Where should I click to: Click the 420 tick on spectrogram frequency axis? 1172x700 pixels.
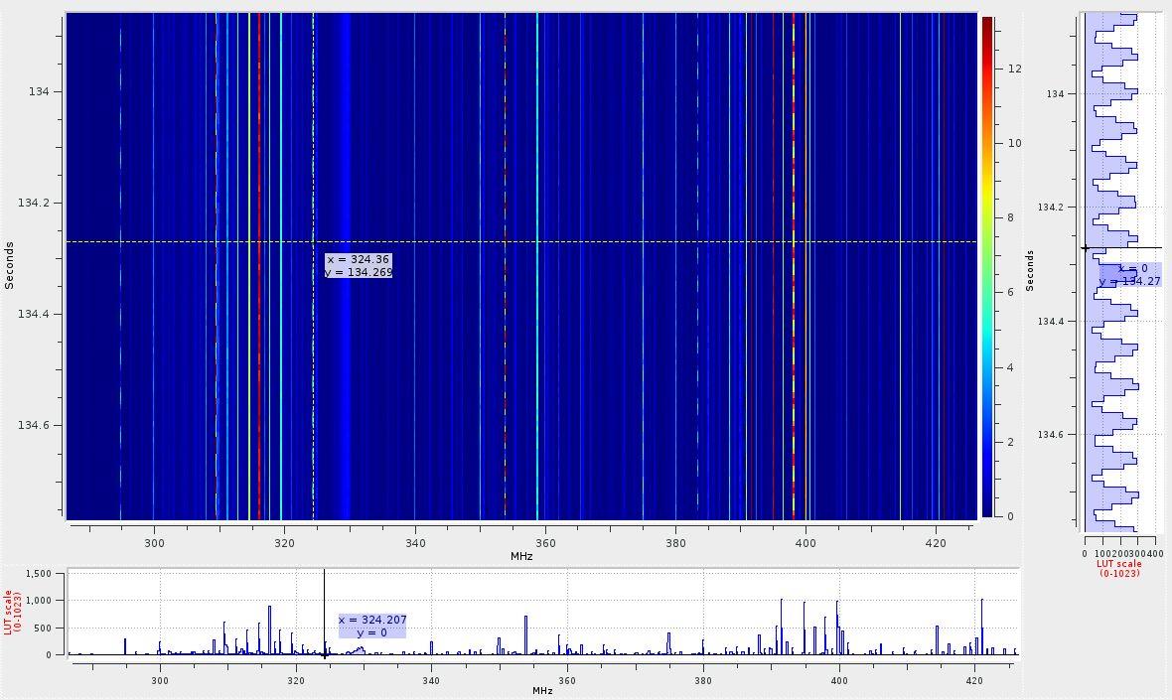point(936,543)
